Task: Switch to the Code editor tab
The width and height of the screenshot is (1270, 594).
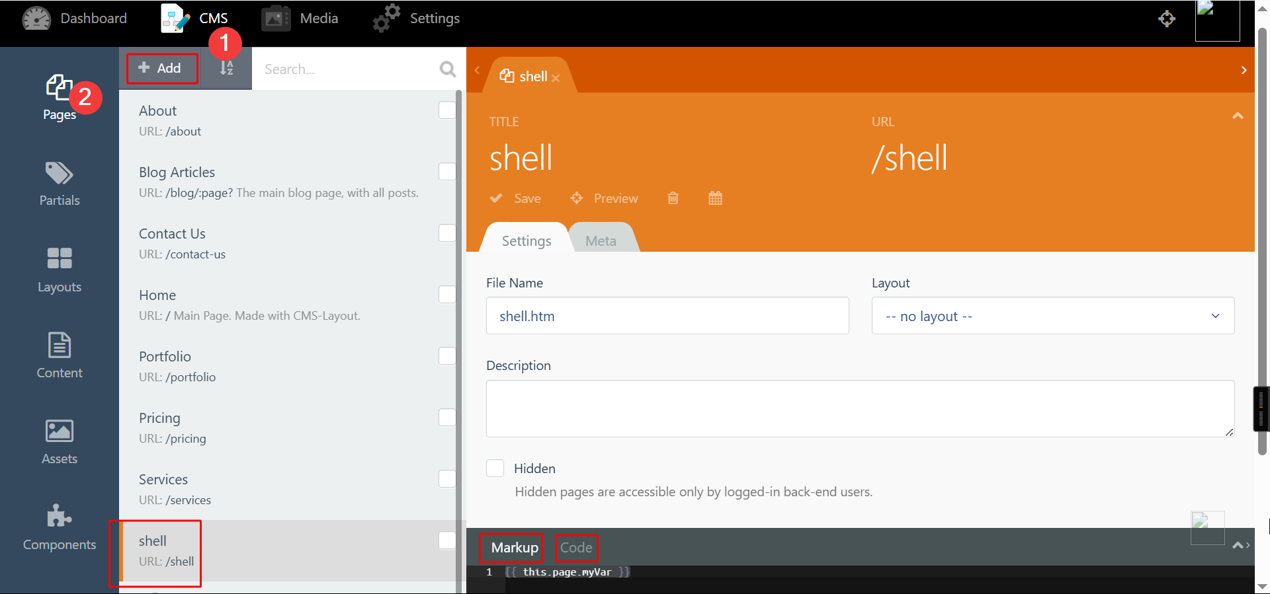Action: coord(576,548)
